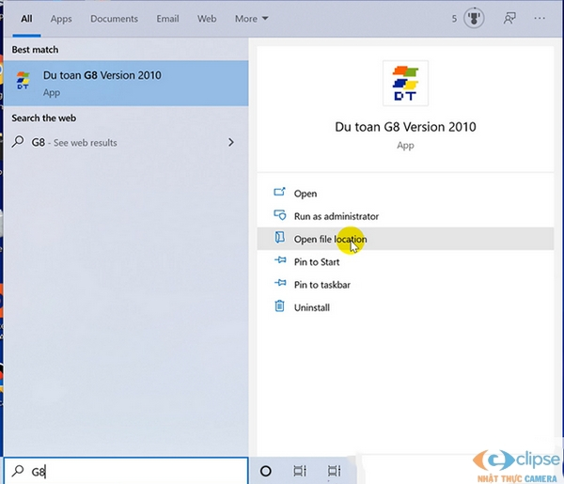Click the magnifier icon in search box
Image resolution: width=564 pixels, height=484 pixels.
18,470
